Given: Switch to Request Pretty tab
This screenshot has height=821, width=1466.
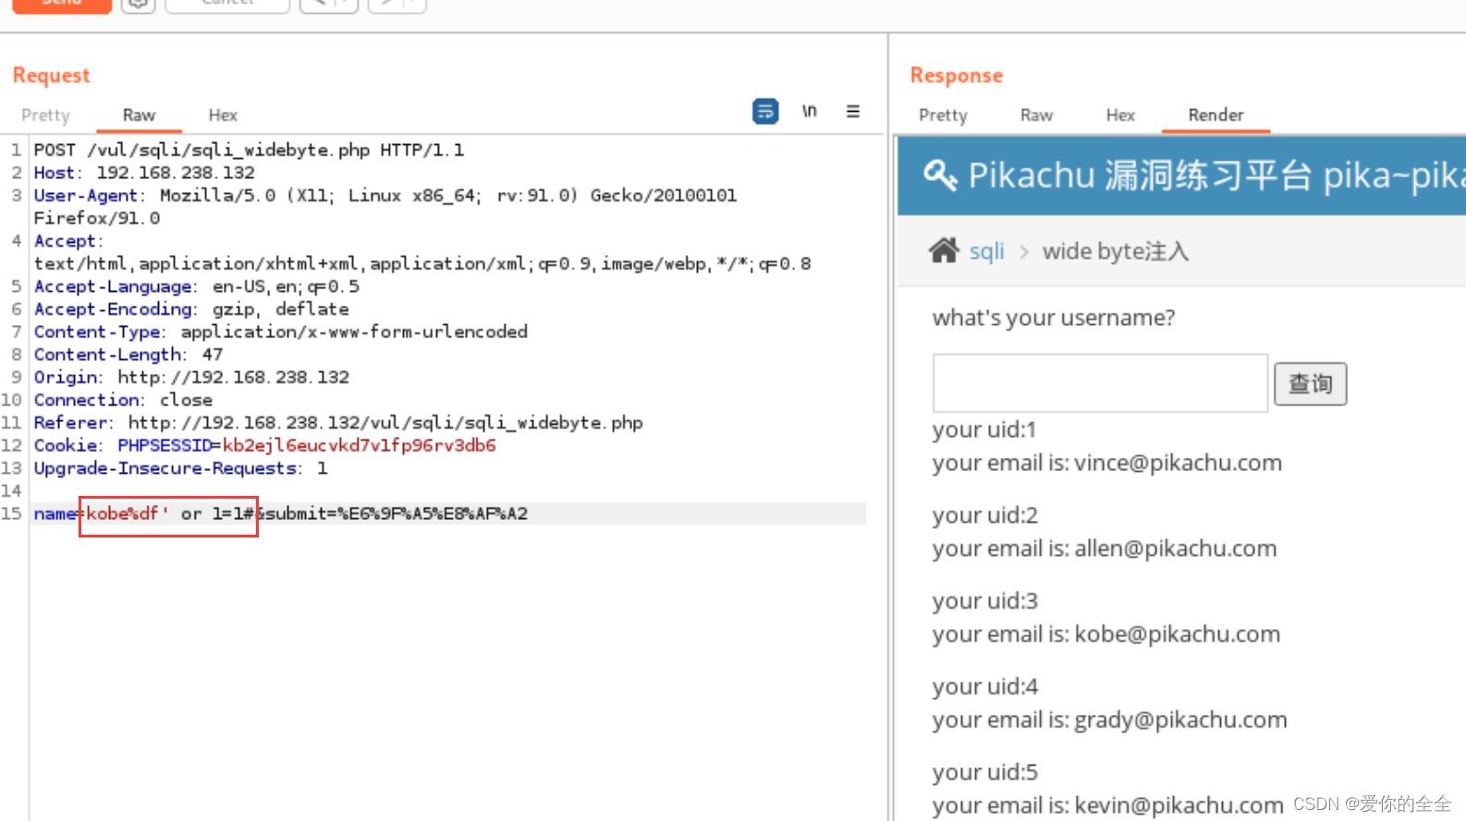Looking at the screenshot, I should coord(45,115).
